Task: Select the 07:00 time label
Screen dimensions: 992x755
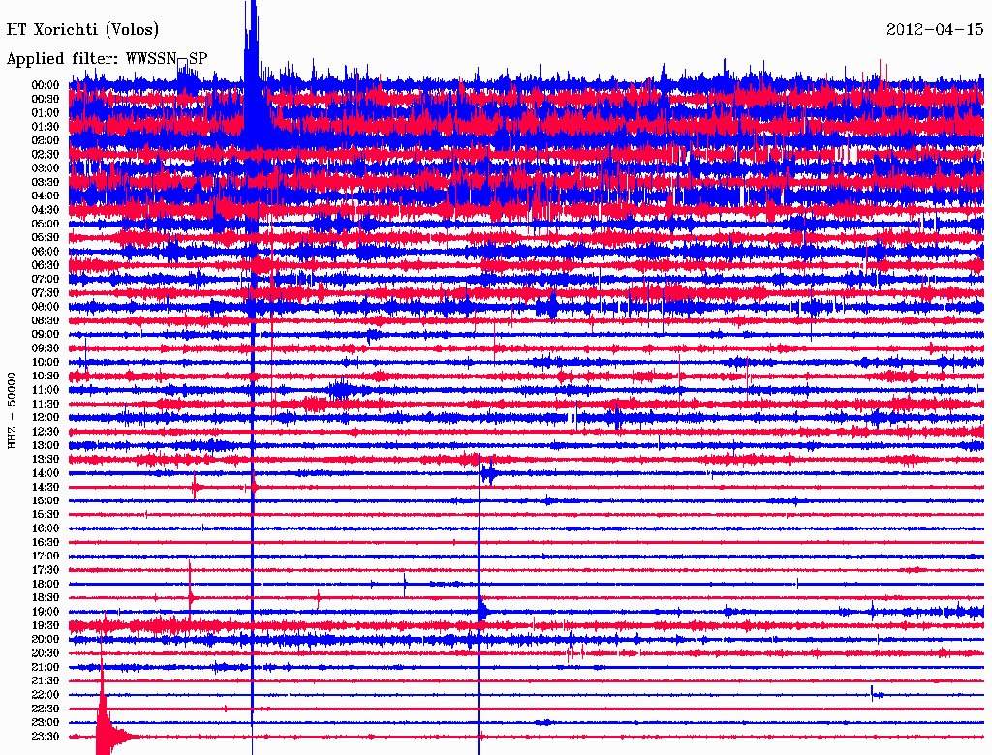Action: [x=46, y=279]
